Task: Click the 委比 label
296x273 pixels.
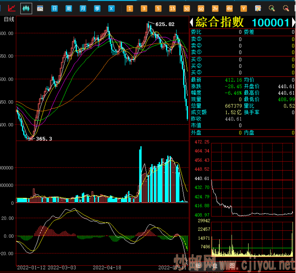Action: 196,32
